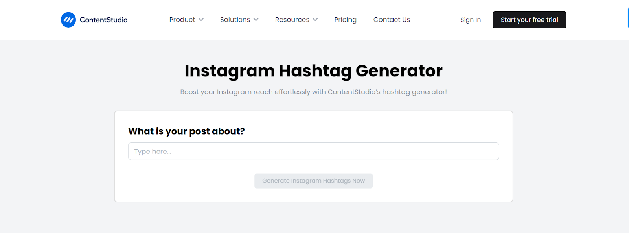
Task: Click the ContentStudio logo icon
Action: 68,20
